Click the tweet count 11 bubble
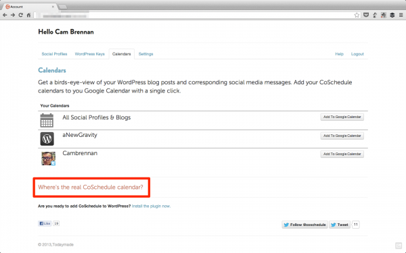The image size is (406, 253). (356, 225)
